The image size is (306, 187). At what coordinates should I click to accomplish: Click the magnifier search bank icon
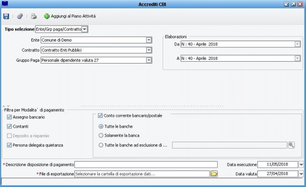point(291,145)
